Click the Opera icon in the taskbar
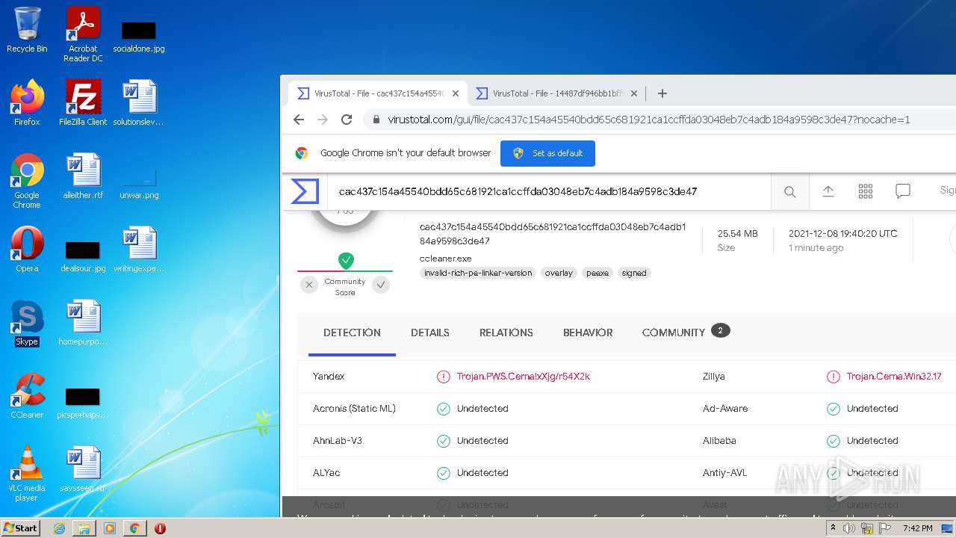 point(160,528)
